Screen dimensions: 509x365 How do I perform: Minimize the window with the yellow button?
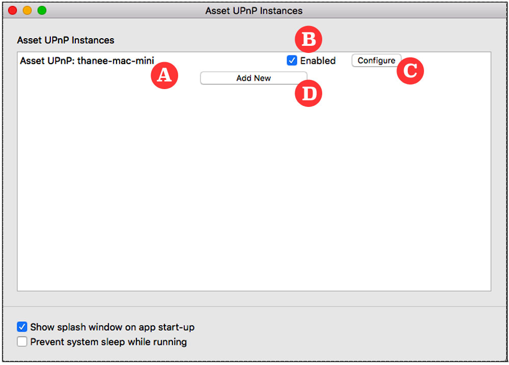pos(27,10)
